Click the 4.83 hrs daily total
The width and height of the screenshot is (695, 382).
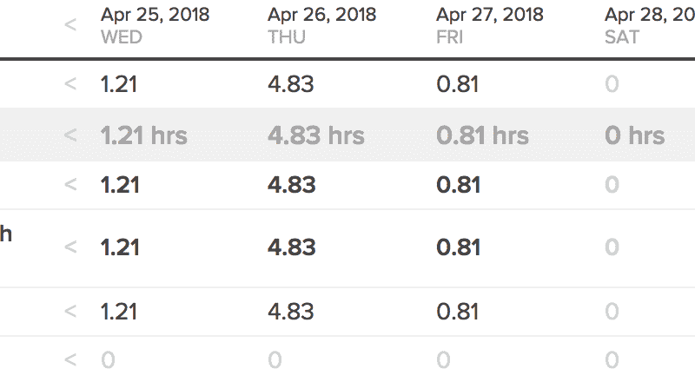pos(316,135)
